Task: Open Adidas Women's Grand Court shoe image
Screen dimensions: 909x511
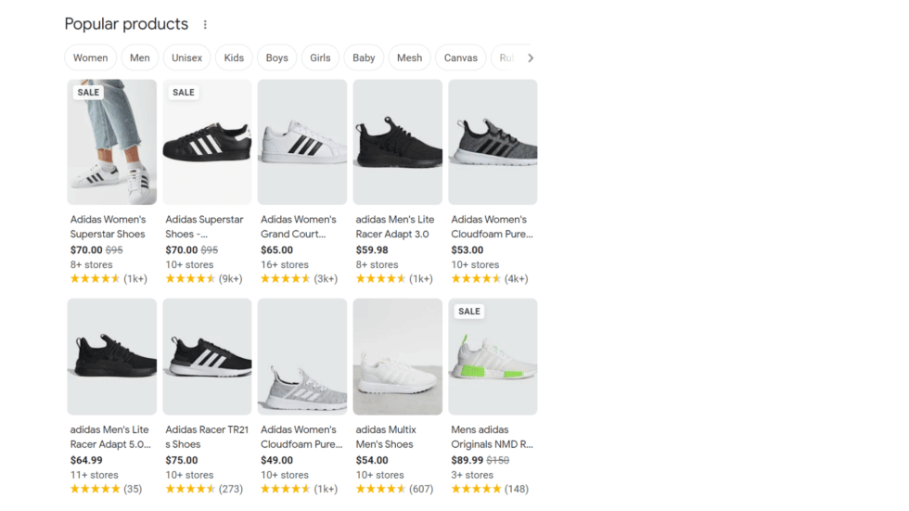Action: [302, 142]
